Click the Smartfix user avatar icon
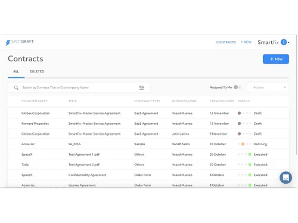Viewport: 298px width, 223px height. click(x=284, y=42)
